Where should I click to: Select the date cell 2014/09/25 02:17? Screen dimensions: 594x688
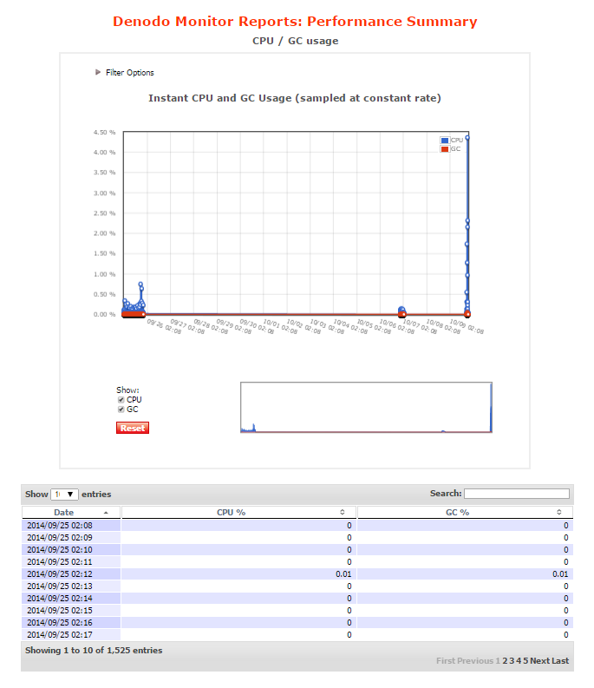point(71,634)
